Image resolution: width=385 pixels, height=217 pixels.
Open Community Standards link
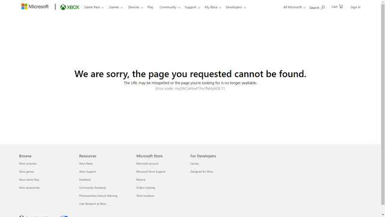[x=93, y=187]
